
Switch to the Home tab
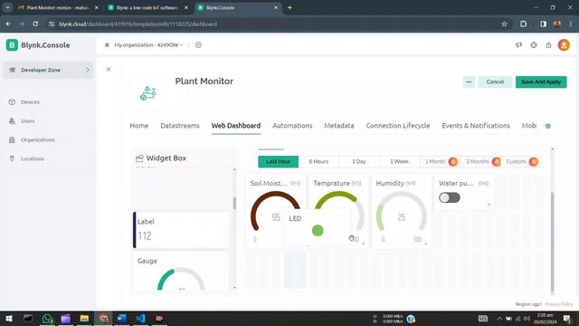pos(138,126)
